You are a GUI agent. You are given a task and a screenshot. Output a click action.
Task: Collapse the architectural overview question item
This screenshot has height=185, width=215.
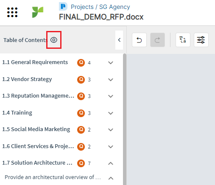111,178
